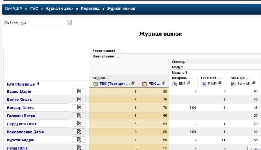Sort by the ВМ1 column arrows
The image size is (261, 150).
[x=189, y=83]
